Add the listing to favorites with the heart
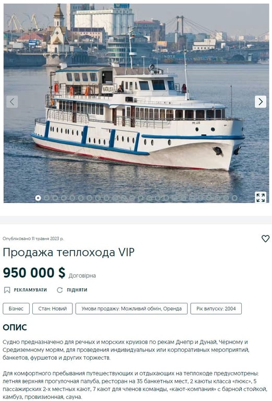Screen dimensions: 272x401 265,239
